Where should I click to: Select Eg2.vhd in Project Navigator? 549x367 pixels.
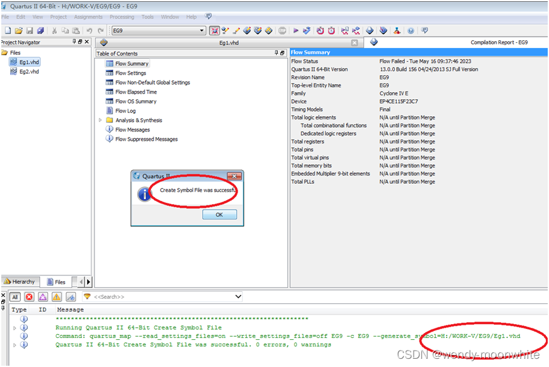(x=25, y=71)
